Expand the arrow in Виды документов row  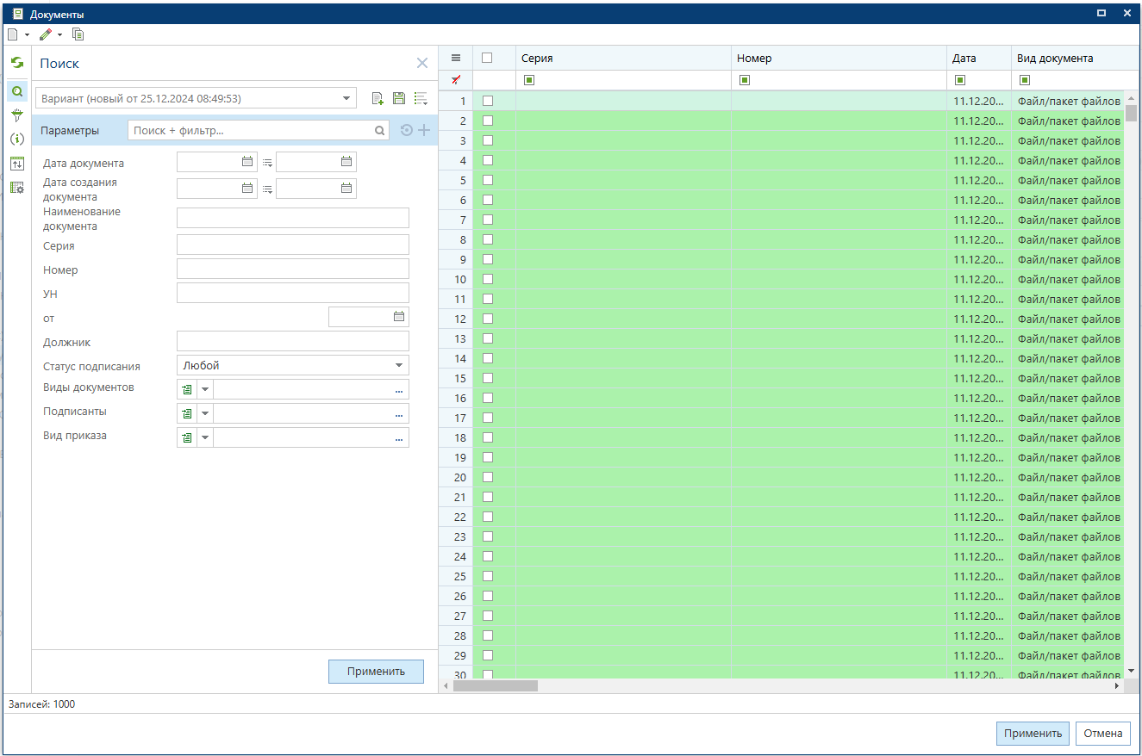click(x=205, y=389)
